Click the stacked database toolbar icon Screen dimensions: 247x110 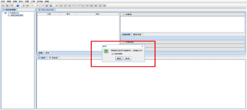(x=70, y=6)
